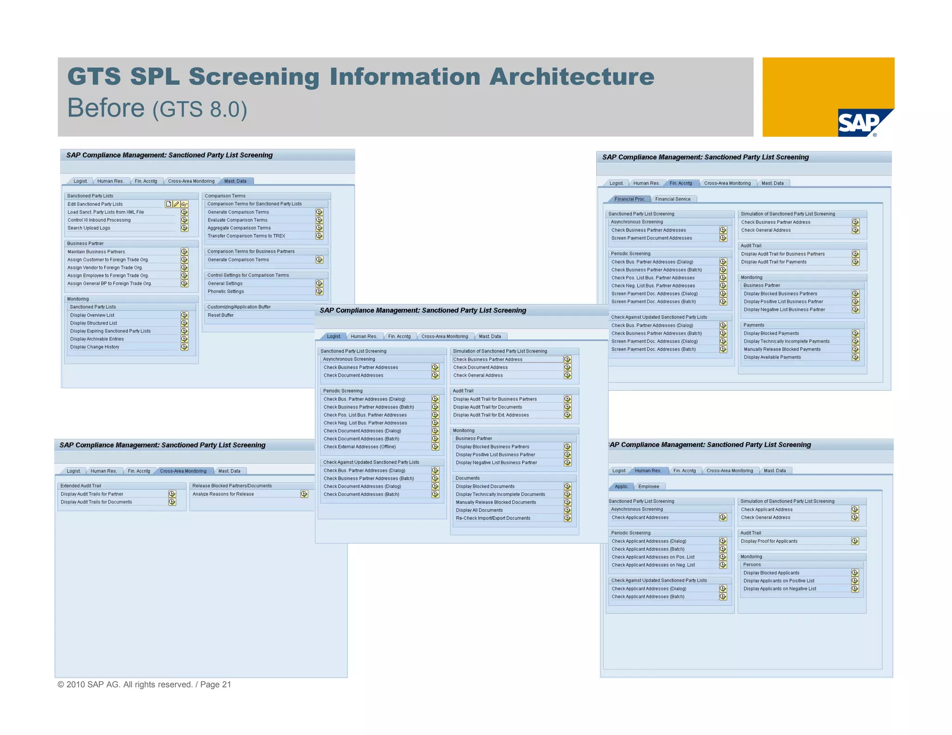Select the General Settings entry
This screenshot has height=735, width=952.
pyautogui.click(x=225, y=283)
